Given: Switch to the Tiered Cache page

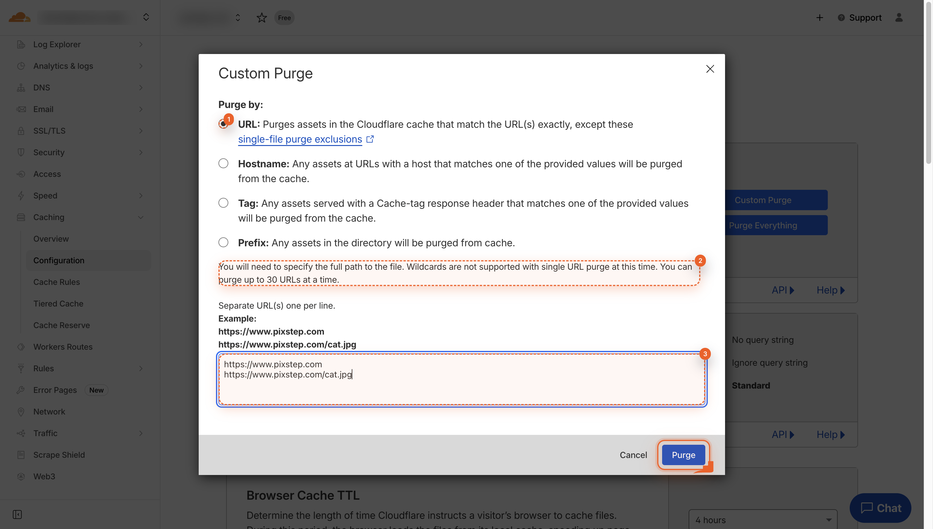Looking at the screenshot, I should pyautogui.click(x=58, y=303).
